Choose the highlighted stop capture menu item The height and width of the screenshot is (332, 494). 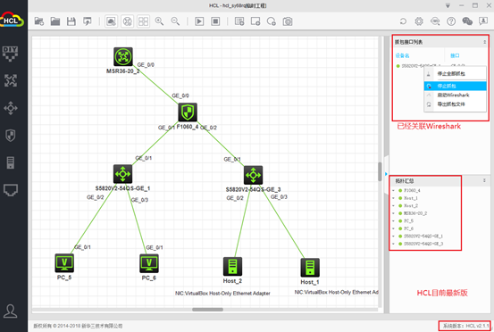tap(455, 86)
